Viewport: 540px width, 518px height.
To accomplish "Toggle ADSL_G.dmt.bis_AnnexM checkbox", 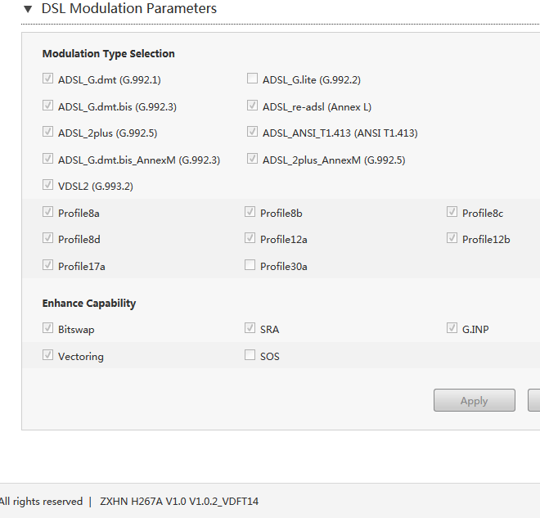I will coord(48,159).
